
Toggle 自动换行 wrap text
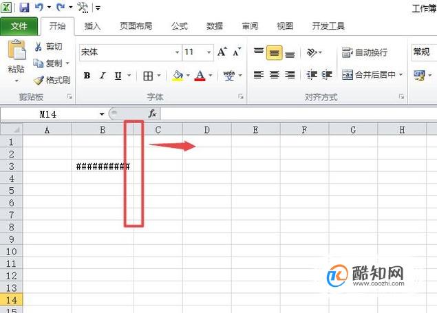[x=365, y=52]
